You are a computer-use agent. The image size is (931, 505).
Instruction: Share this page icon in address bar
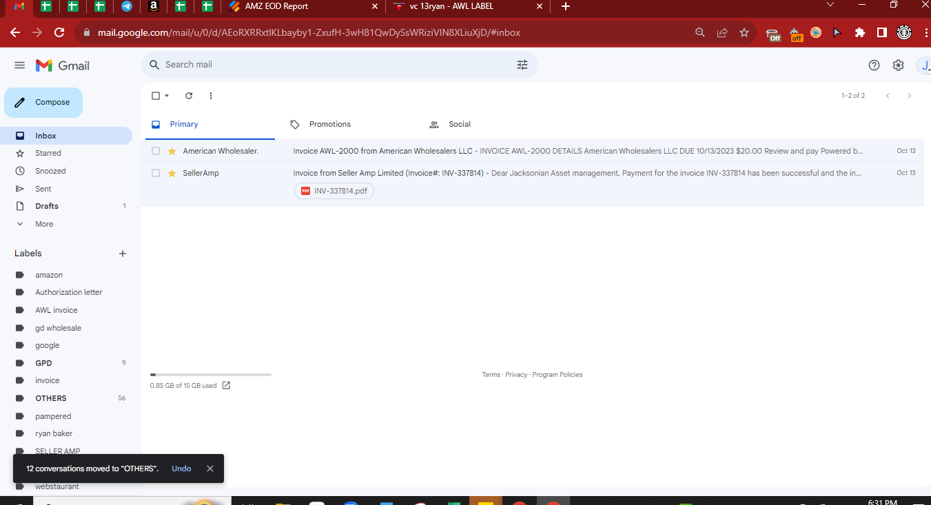click(722, 32)
